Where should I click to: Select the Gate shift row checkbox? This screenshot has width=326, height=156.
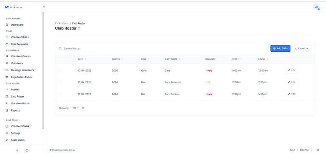(60, 70)
